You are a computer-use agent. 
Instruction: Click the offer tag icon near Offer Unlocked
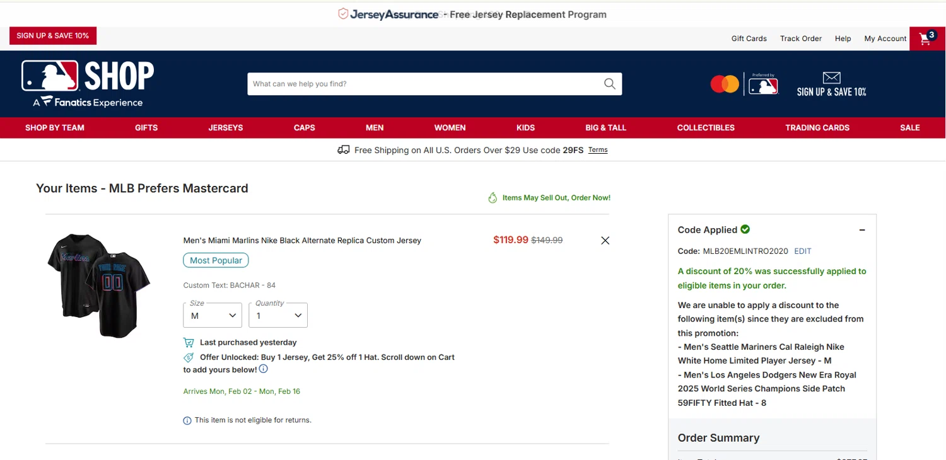(189, 357)
